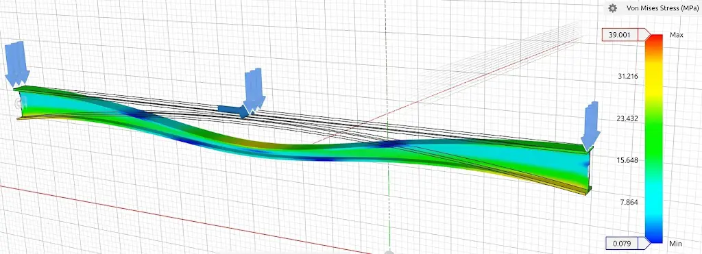Click legend value 31.216

[628, 77]
